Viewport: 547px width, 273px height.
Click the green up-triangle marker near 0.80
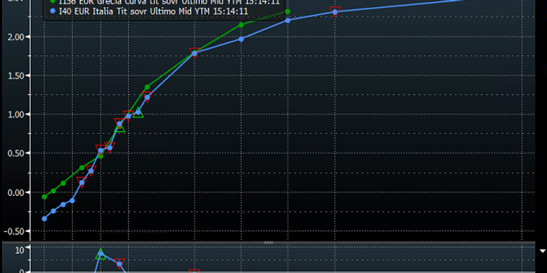pyautogui.click(x=119, y=128)
